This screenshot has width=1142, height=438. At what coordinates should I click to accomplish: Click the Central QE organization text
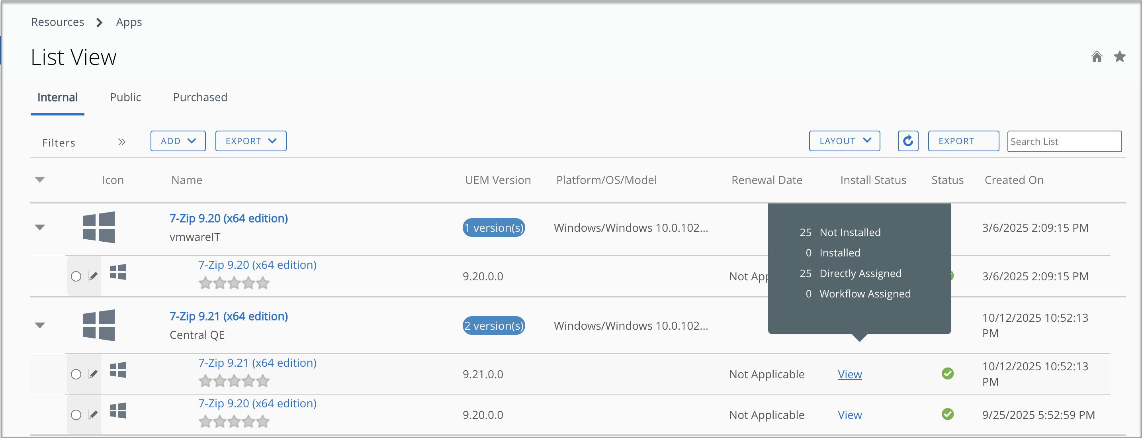(197, 335)
